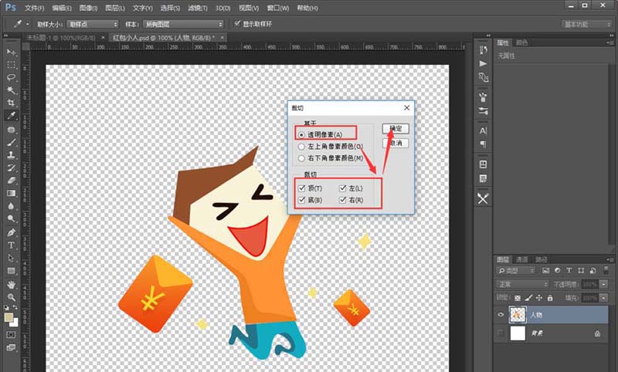Select the Pen tool
Screen dimensions: 618x372
pyautogui.click(x=12, y=232)
